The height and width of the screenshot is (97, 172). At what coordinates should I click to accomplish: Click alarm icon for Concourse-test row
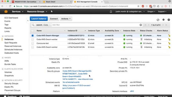click(x=169, y=43)
